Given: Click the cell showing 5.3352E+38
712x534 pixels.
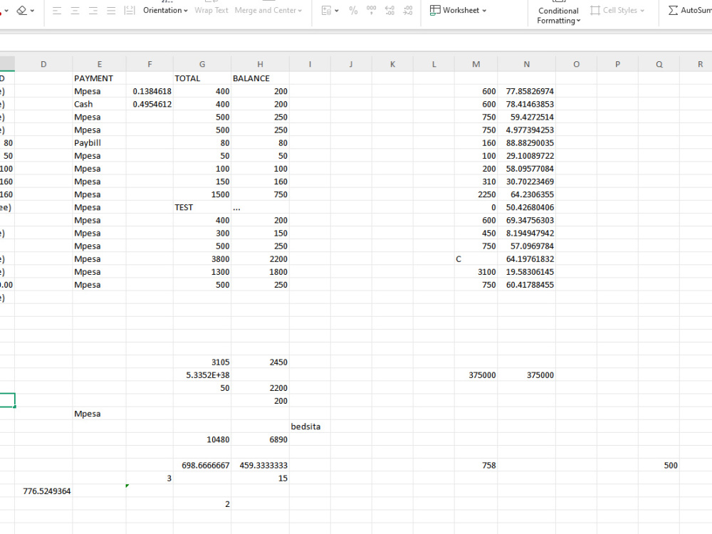Looking at the screenshot, I should tap(202, 375).
